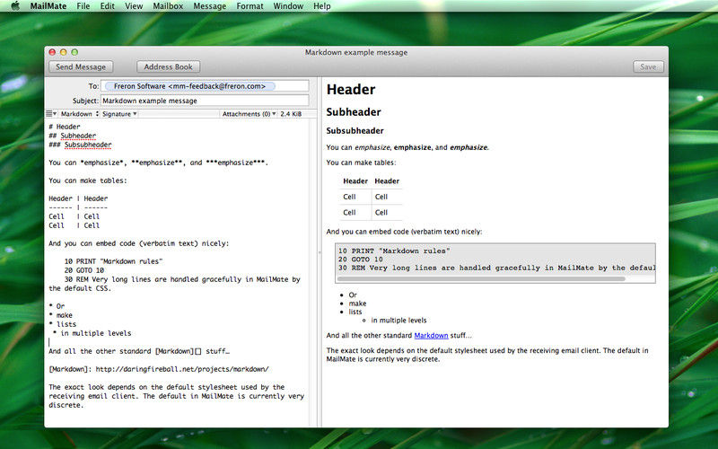Screen dimensions: 718x449
Task: Click into the Subject field
Action: click(205, 101)
